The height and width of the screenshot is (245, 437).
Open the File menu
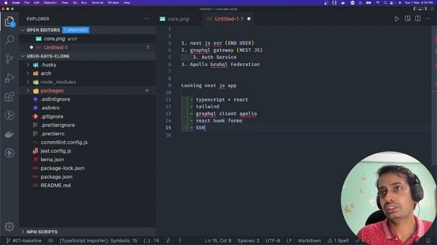[27, 3]
